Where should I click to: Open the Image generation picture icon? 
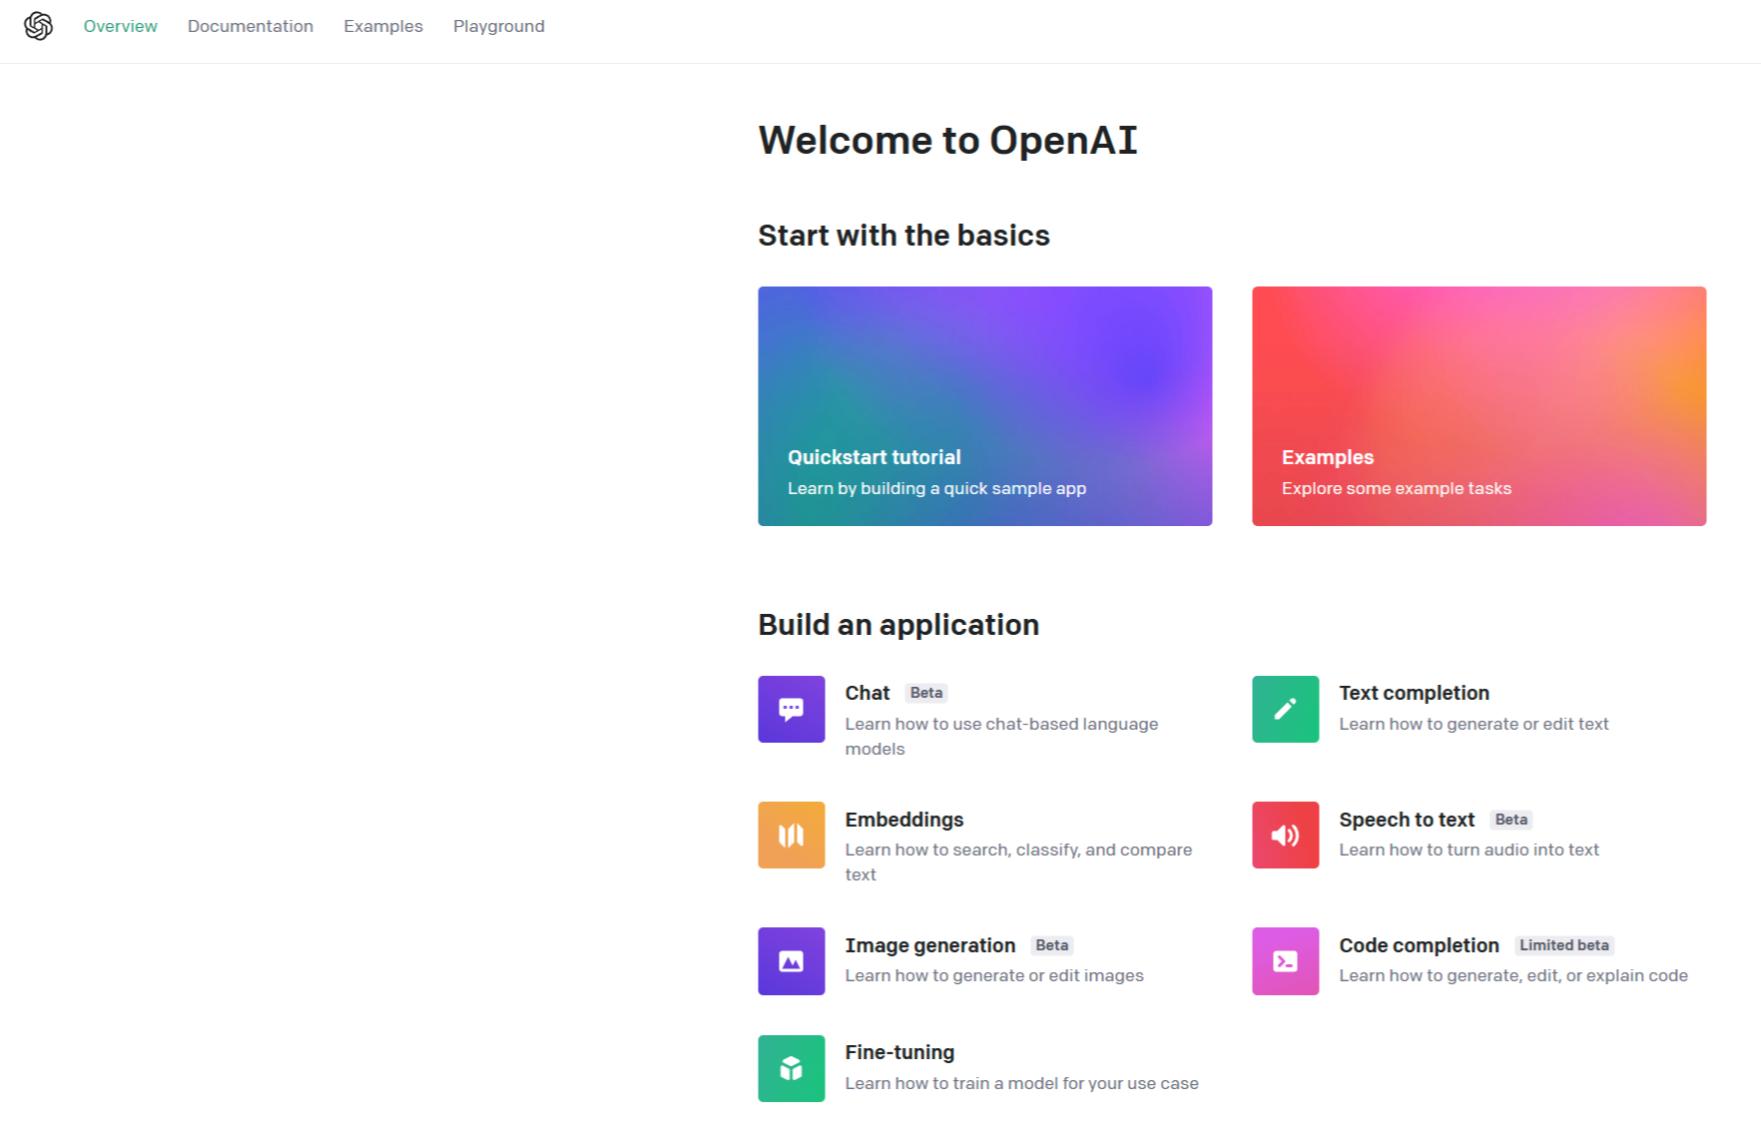tap(791, 961)
